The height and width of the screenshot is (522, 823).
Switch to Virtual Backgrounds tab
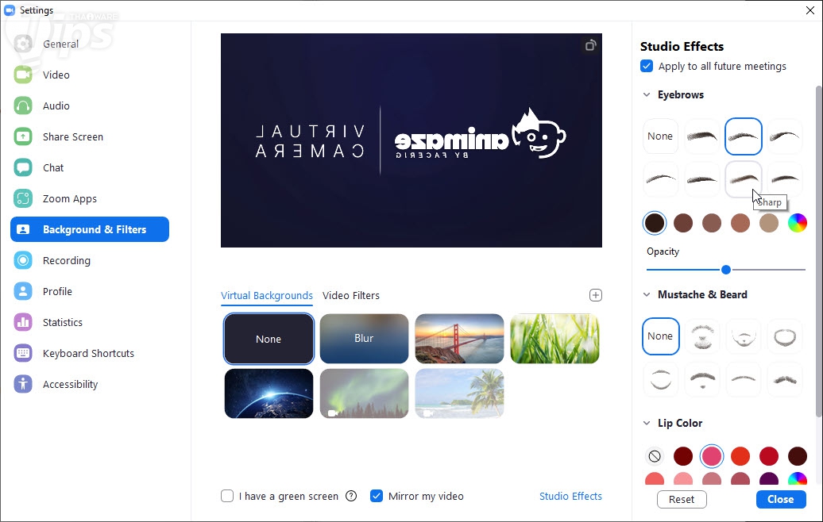click(267, 296)
